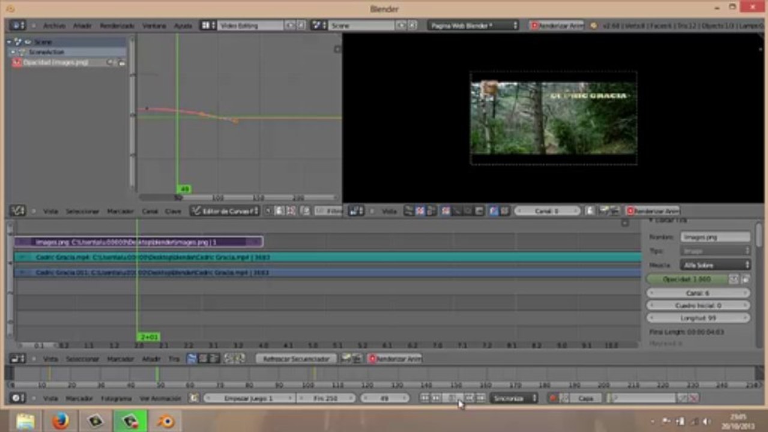Toggle mute on the Opacidad channel
Viewport: 768px width, 432px height.
click(x=111, y=62)
